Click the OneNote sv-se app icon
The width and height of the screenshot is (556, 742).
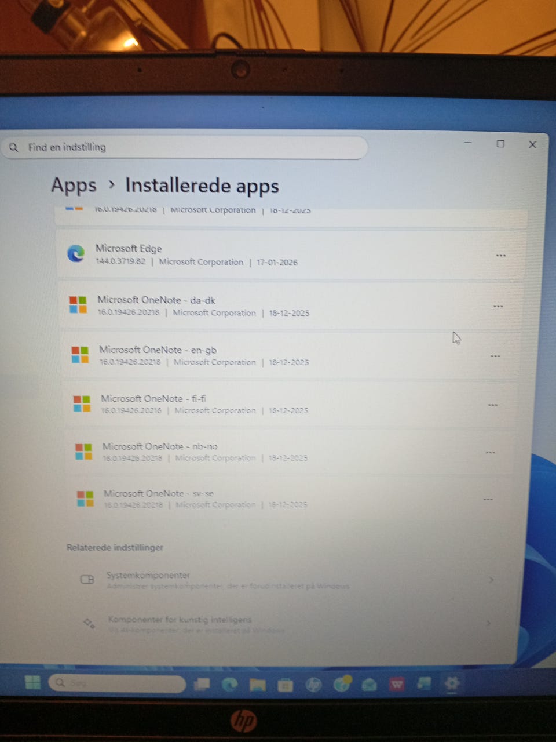pos(86,498)
